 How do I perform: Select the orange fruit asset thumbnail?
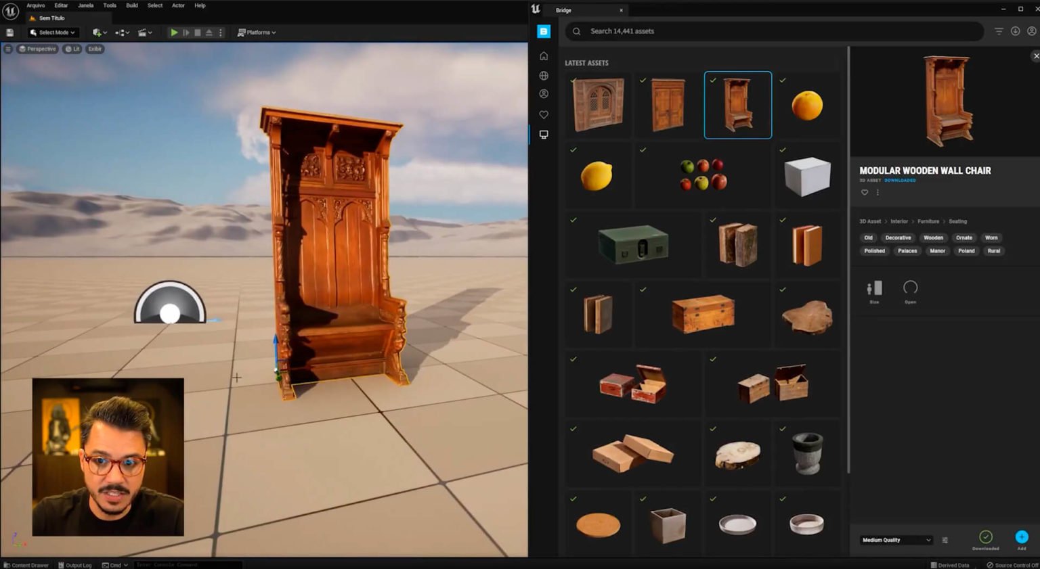(x=806, y=105)
